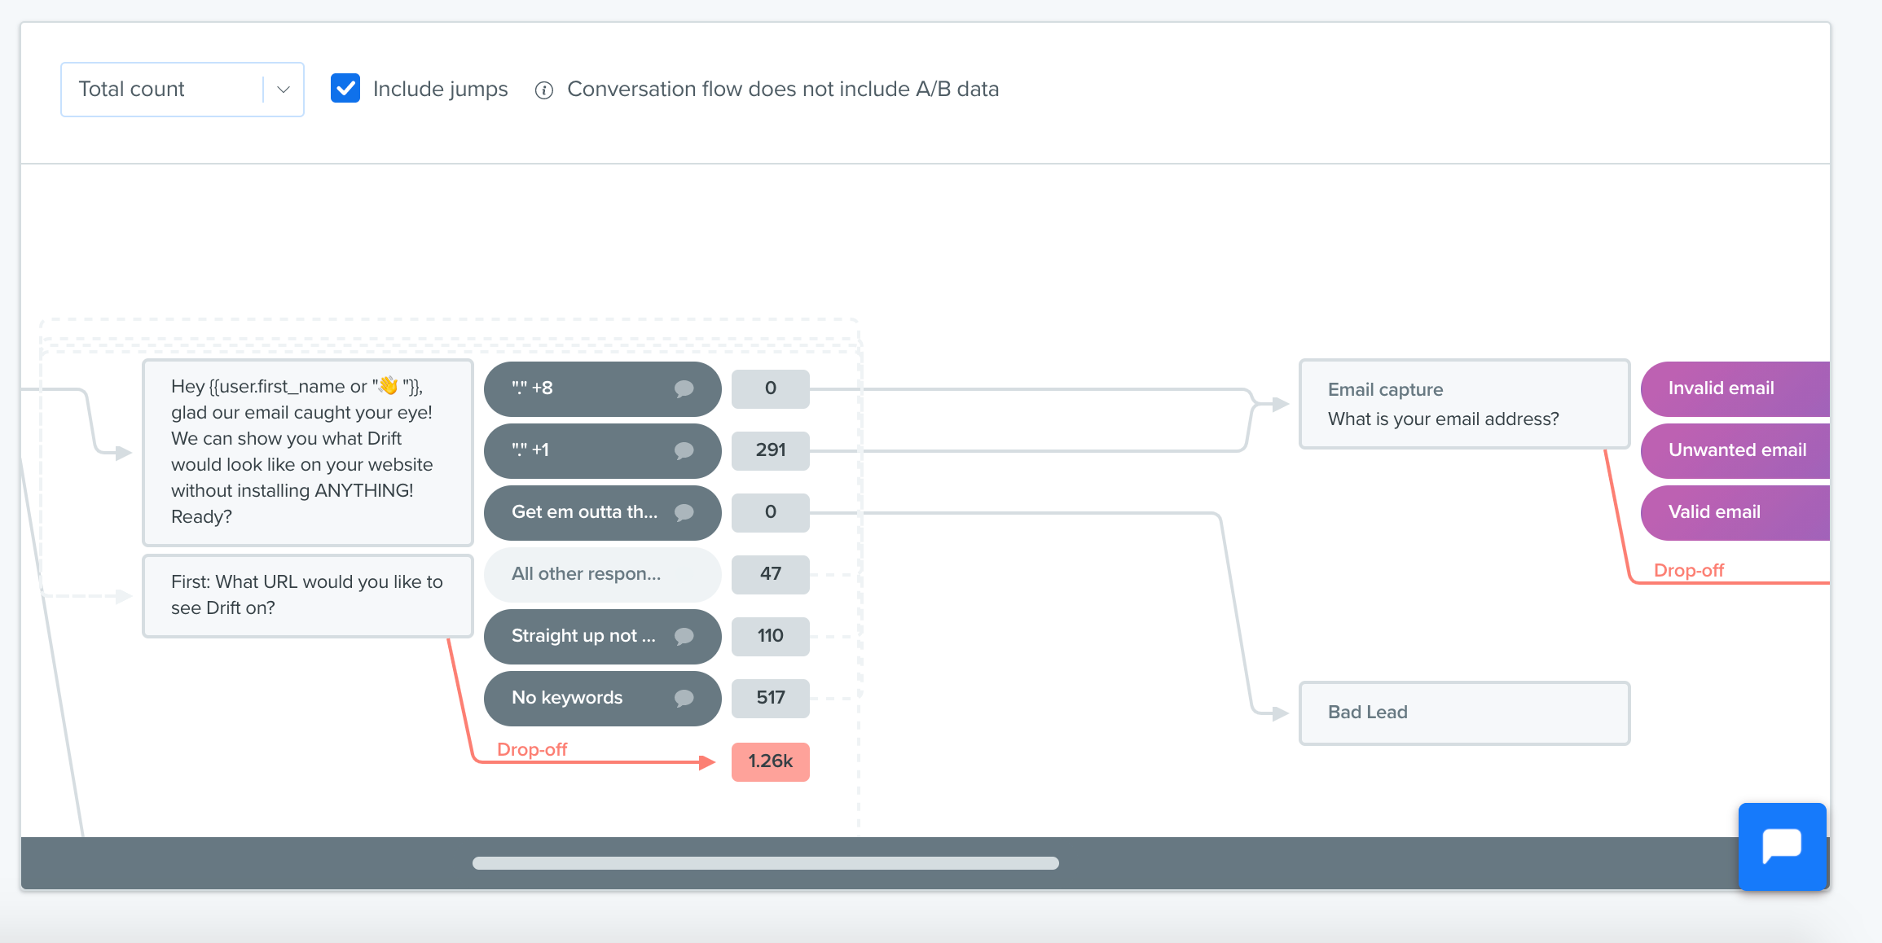Click the info icon beside Conversation flow notice
This screenshot has height=943, width=1882.
544,90
